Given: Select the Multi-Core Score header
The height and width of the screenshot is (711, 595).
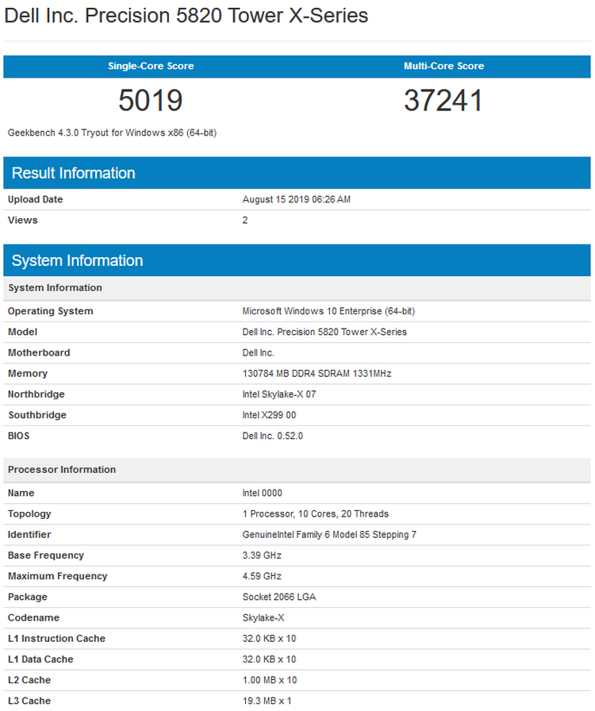Looking at the screenshot, I should pyautogui.click(x=444, y=66).
